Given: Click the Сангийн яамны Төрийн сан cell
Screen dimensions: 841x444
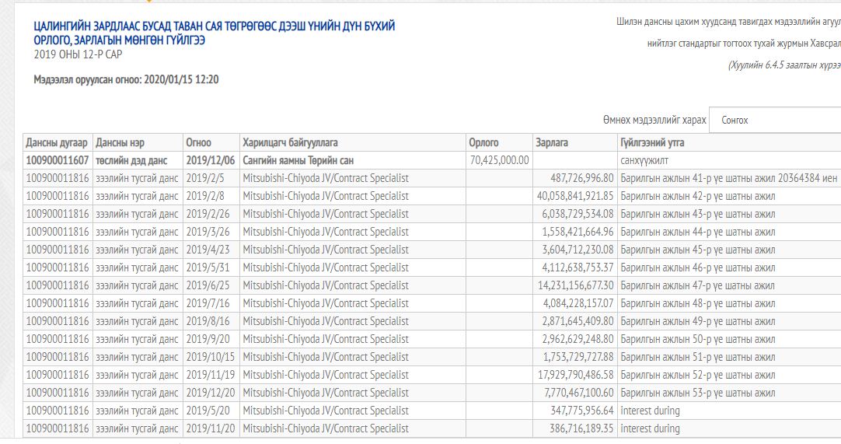Looking at the screenshot, I should coord(298,160).
